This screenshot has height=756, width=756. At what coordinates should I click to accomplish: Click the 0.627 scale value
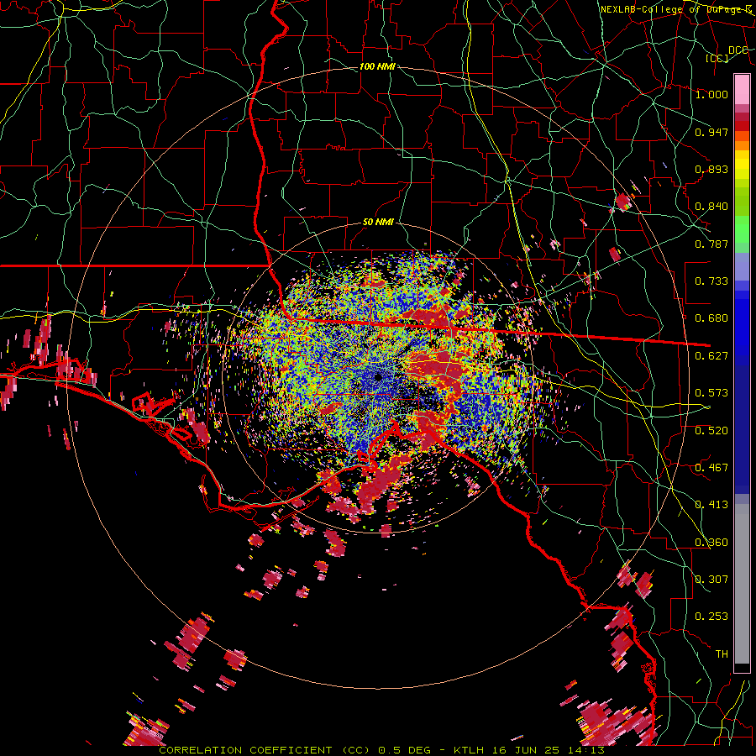click(711, 355)
